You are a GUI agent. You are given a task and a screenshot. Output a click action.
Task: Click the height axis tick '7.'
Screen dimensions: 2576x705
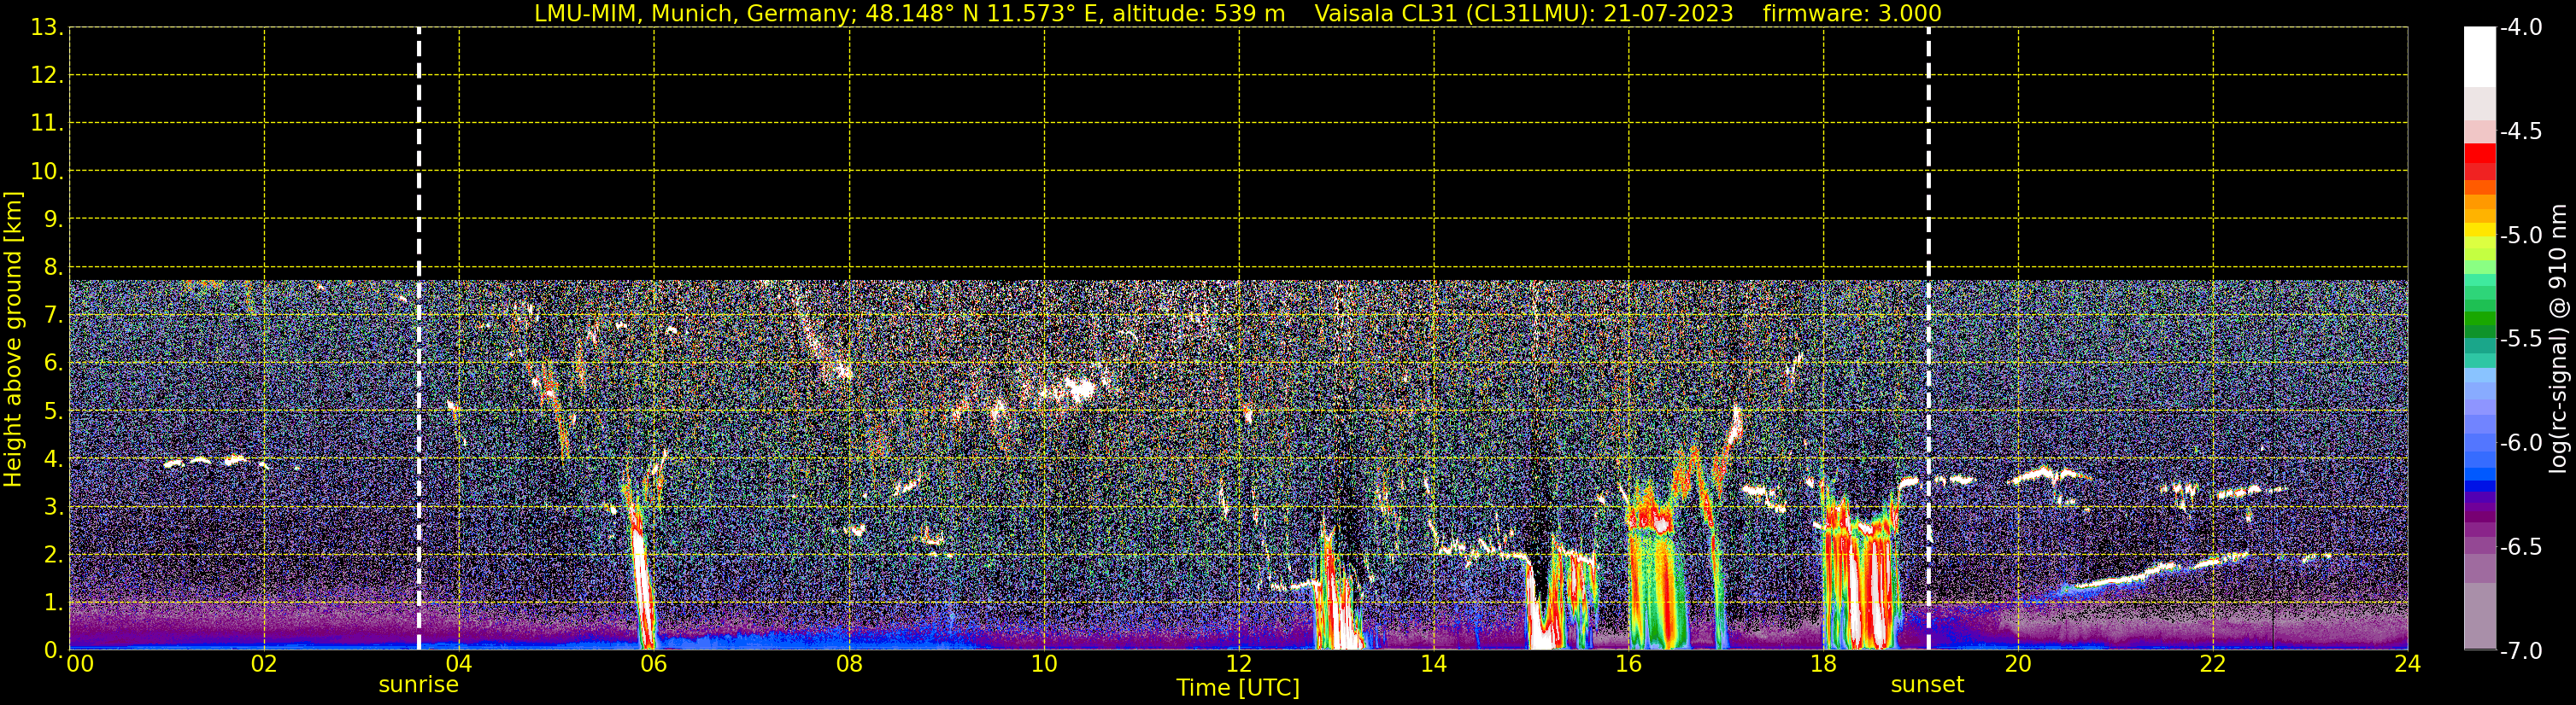pyautogui.click(x=54, y=315)
